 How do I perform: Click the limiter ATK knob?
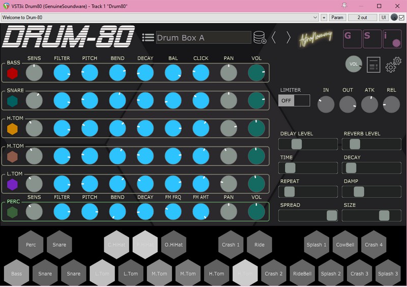click(x=369, y=104)
